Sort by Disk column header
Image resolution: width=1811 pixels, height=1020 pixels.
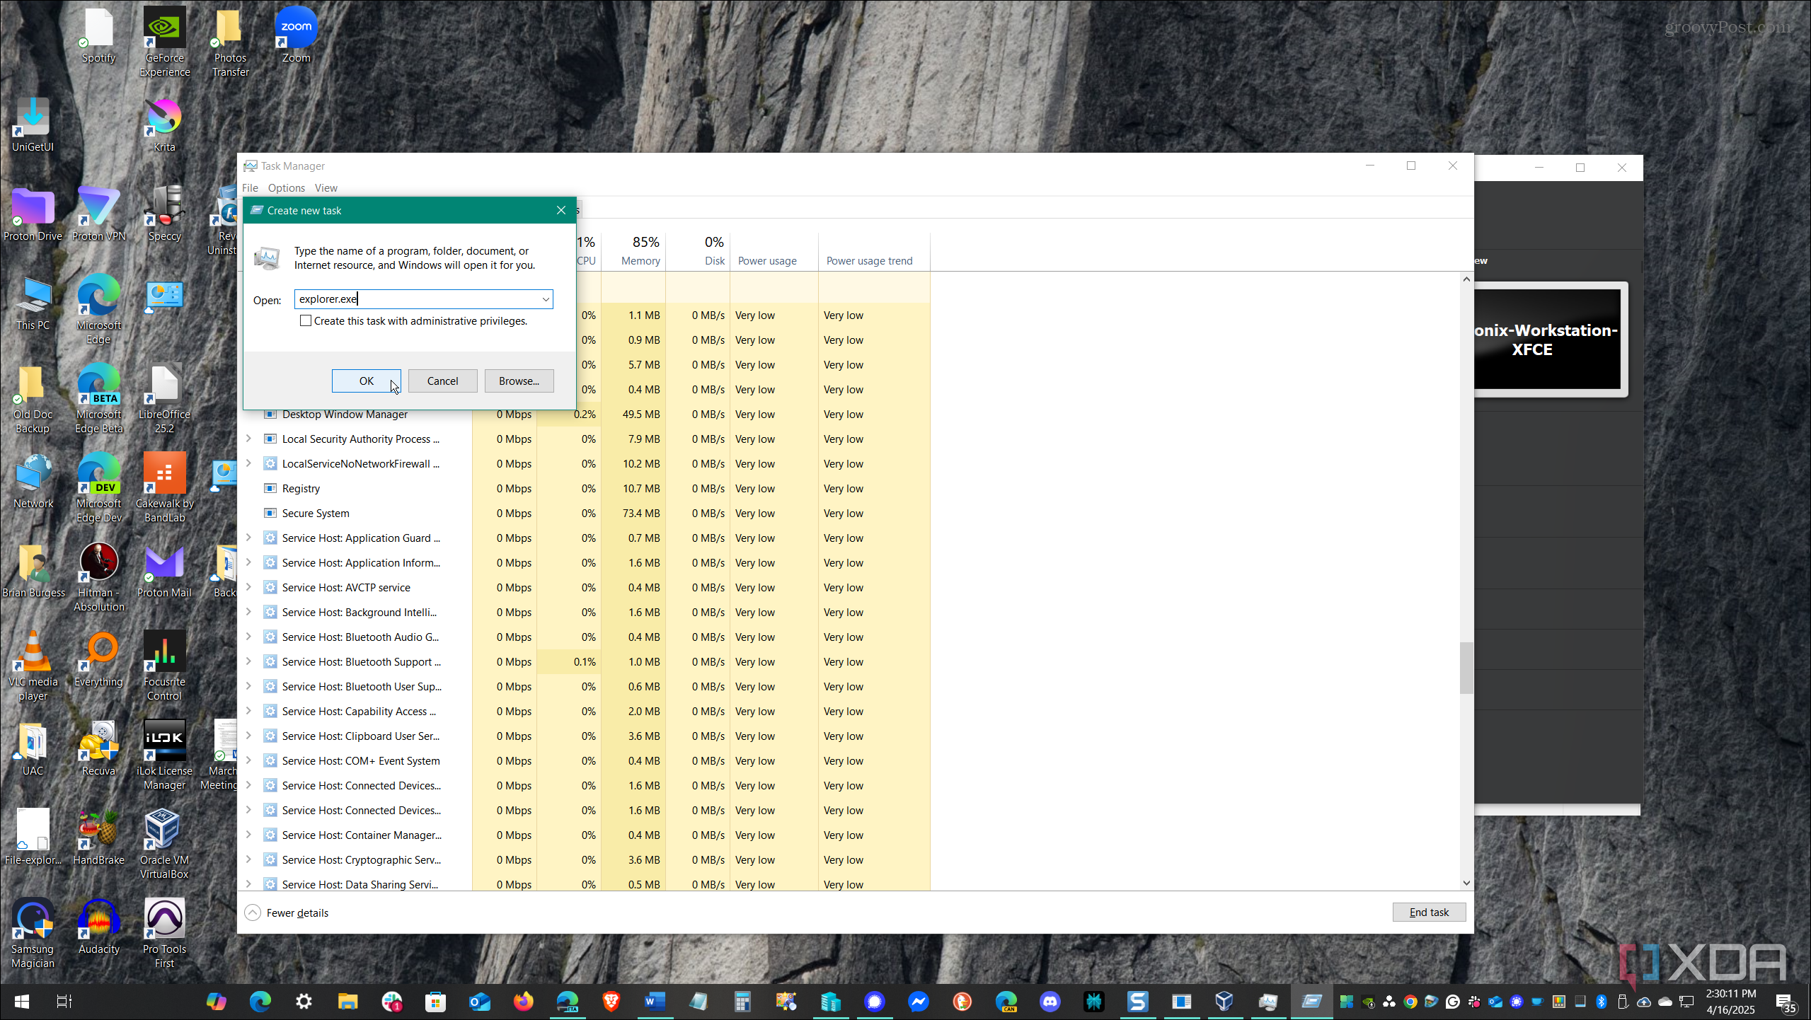click(698, 251)
